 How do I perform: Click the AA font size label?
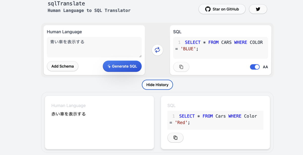265,67
